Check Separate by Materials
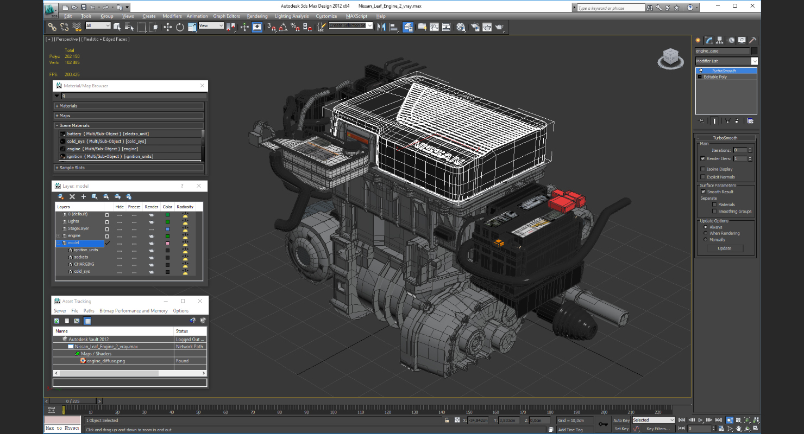This screenshot has width=804, height=434. 714,205
